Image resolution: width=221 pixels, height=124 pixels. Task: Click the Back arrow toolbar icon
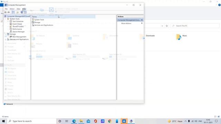tap(6, 12)
